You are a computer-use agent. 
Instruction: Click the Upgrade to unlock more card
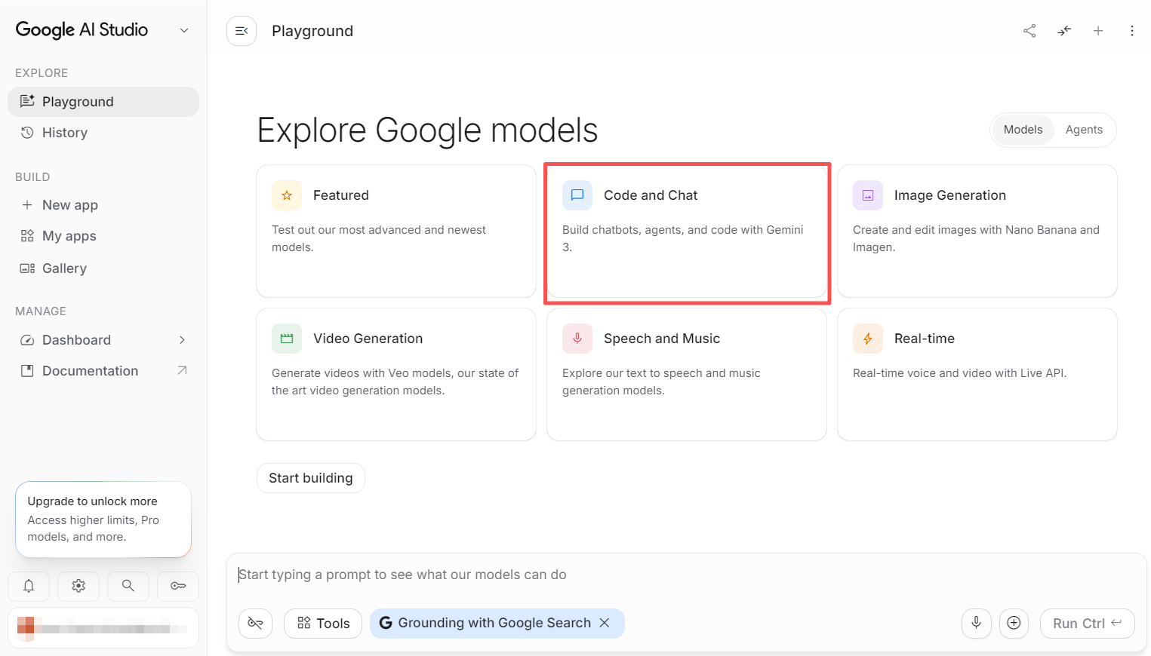tap(103, 520)
